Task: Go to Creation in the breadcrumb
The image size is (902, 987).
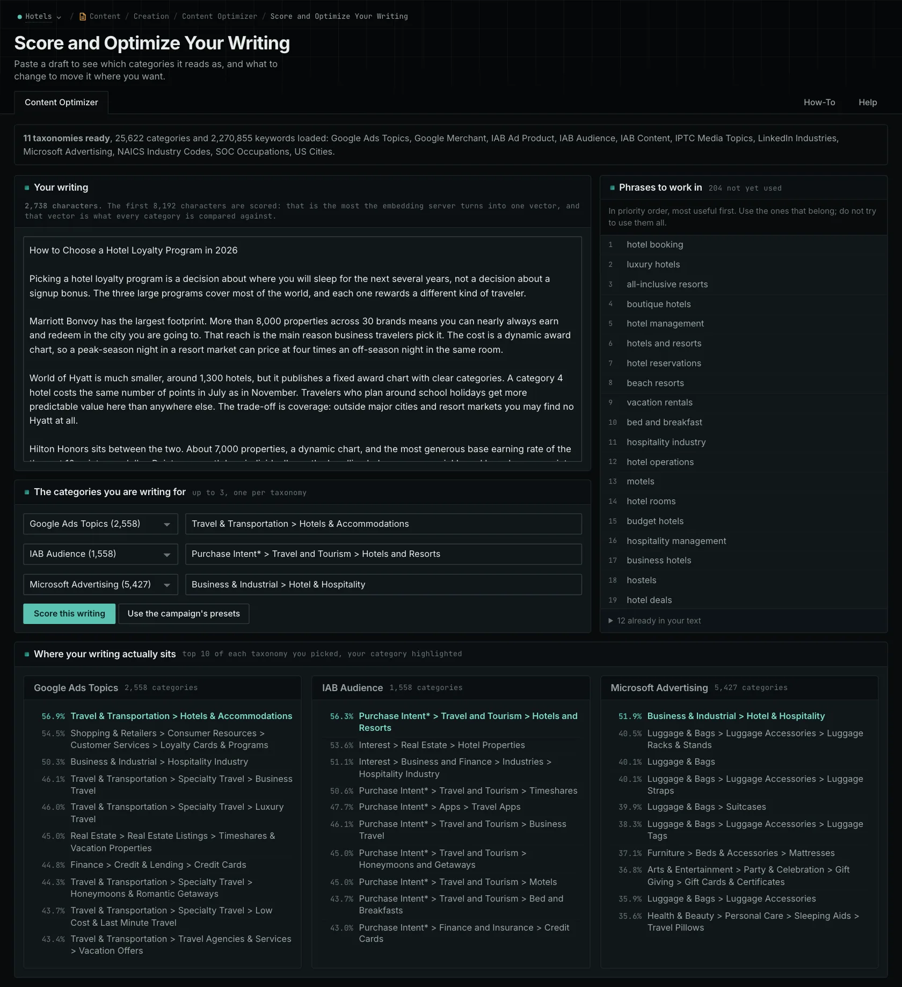Action: click(151, 17)
